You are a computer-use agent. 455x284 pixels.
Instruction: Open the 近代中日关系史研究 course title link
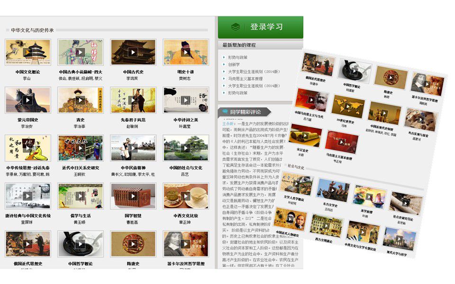click(80, 168)
